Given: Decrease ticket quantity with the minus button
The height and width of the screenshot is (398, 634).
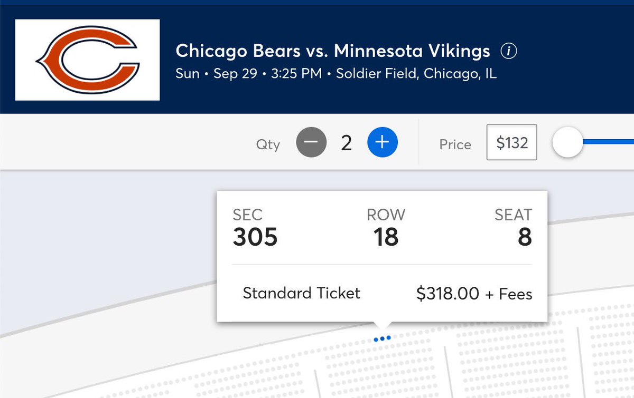Looking at the screenshot, I should [311, 142].
